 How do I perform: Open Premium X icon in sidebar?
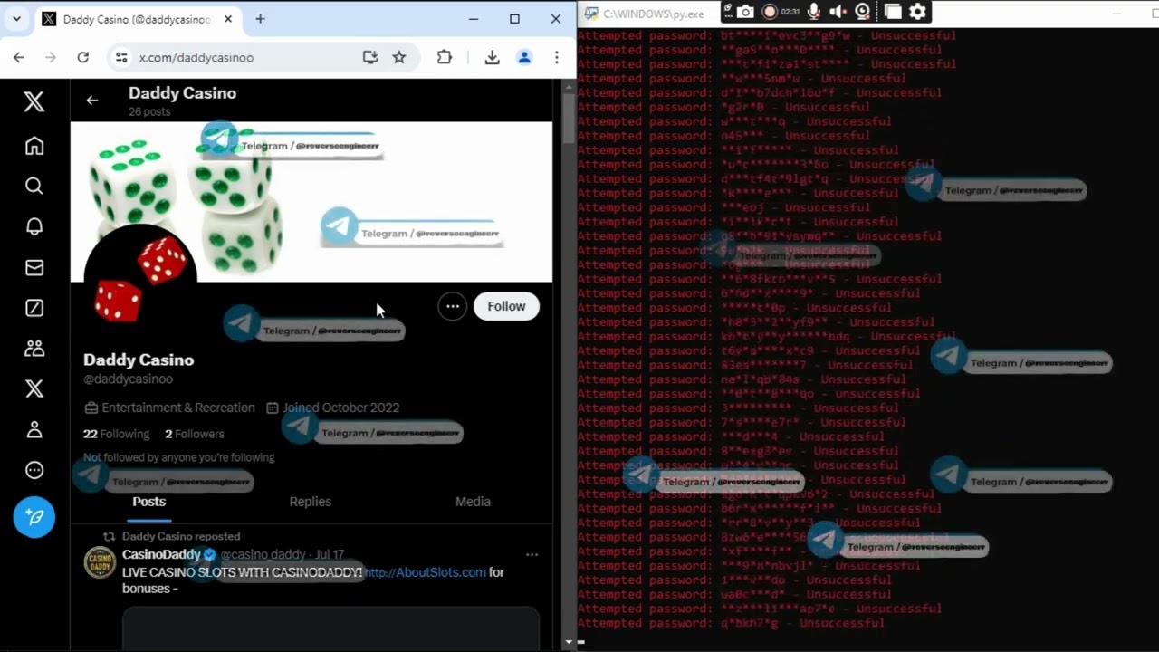34,388
